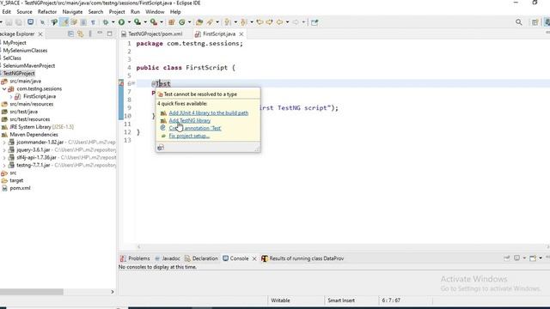
Task: Toggle Show Whitespace Characters pilcrow icon
Action: pos(93,22)
